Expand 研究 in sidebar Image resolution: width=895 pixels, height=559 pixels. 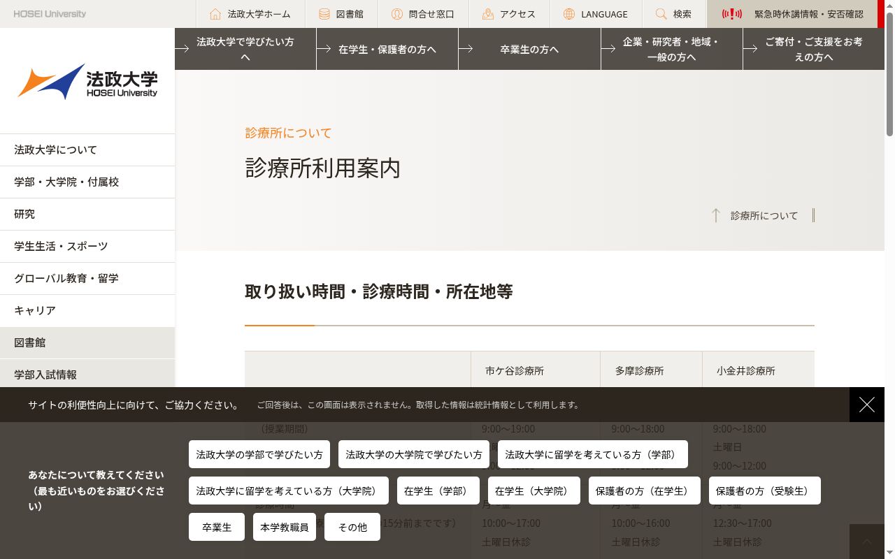pyautogui.click(x=87, y=214)
